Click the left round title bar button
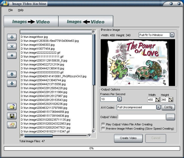The height and width of the screenshot is (158, 184). click(x=171, y=4)
